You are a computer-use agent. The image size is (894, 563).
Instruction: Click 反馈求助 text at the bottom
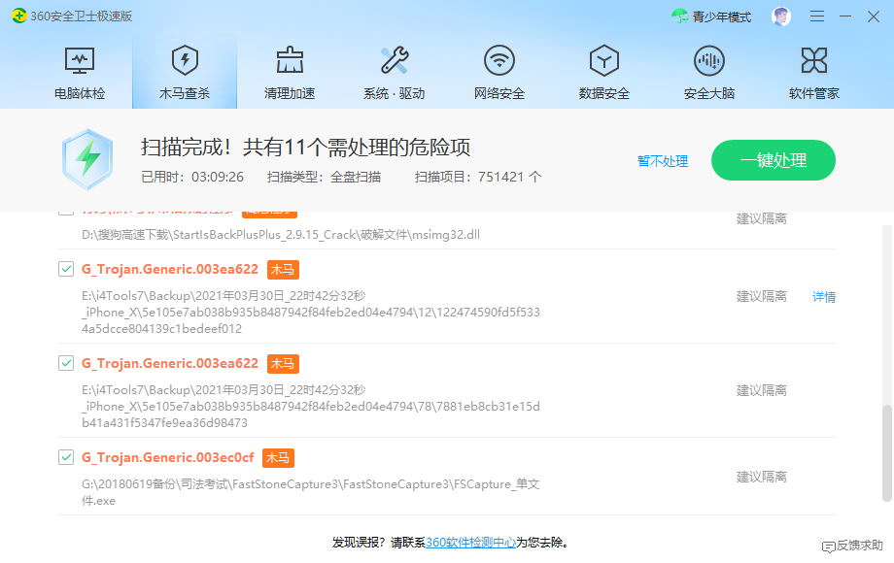[860, 546]
